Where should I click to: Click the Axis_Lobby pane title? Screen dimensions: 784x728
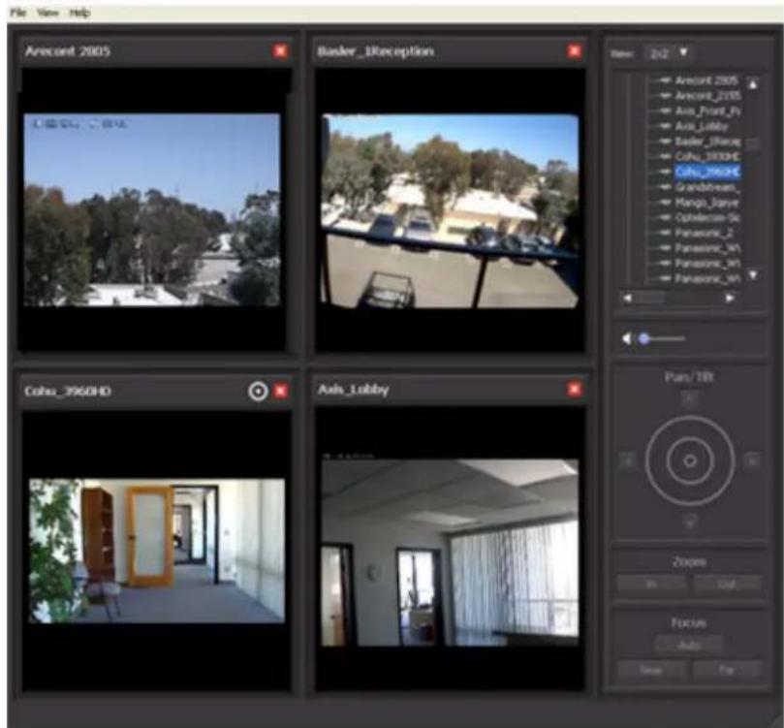(x=354, y=390)
